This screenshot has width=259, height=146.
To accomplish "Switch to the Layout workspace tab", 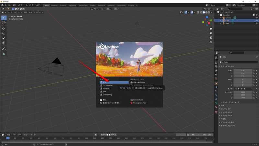I will 46,6.
